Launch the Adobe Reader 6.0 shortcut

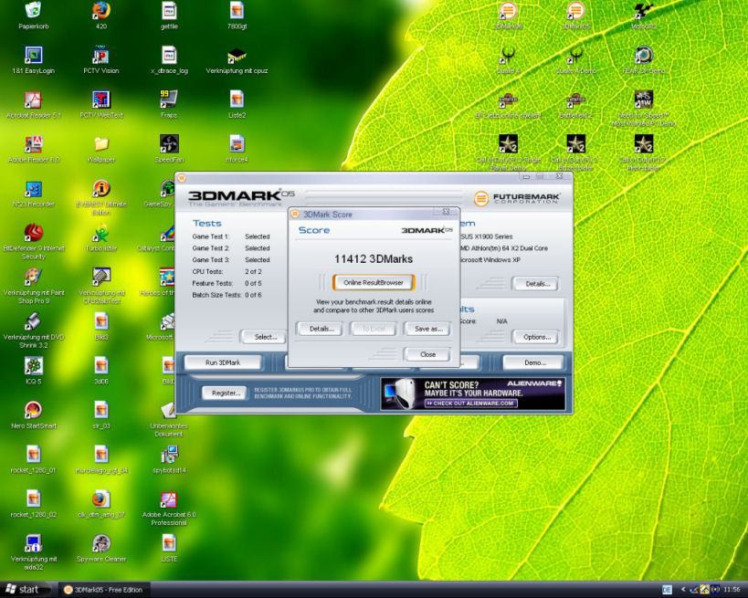pos(34,144)
